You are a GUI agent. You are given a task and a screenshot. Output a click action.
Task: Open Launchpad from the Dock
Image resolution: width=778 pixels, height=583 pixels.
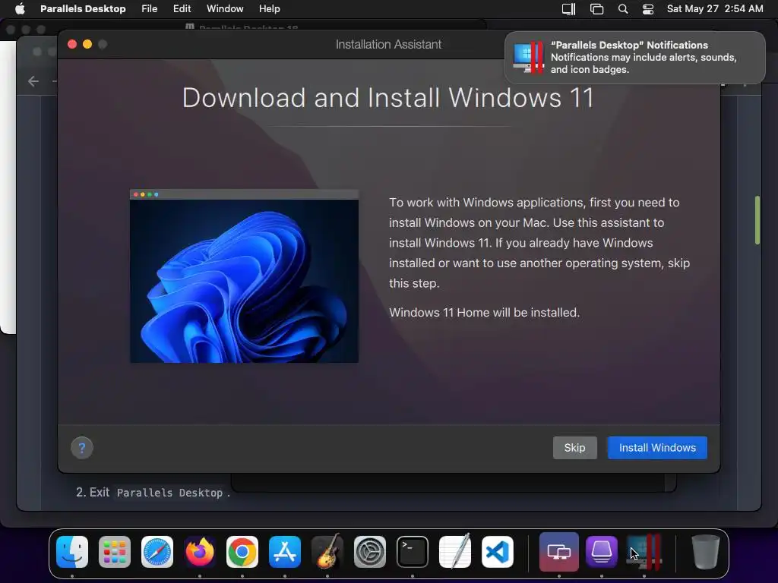(x=115, y=552)
